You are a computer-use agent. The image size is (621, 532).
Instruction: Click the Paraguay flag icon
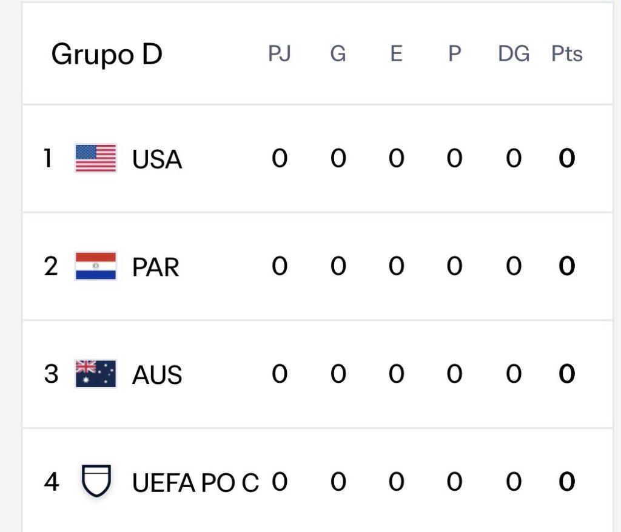click(x=95, y=266)
